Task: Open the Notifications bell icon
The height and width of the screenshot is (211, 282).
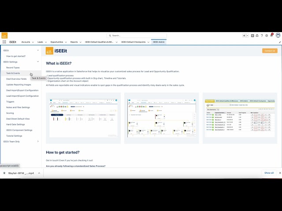Action: 271,35
